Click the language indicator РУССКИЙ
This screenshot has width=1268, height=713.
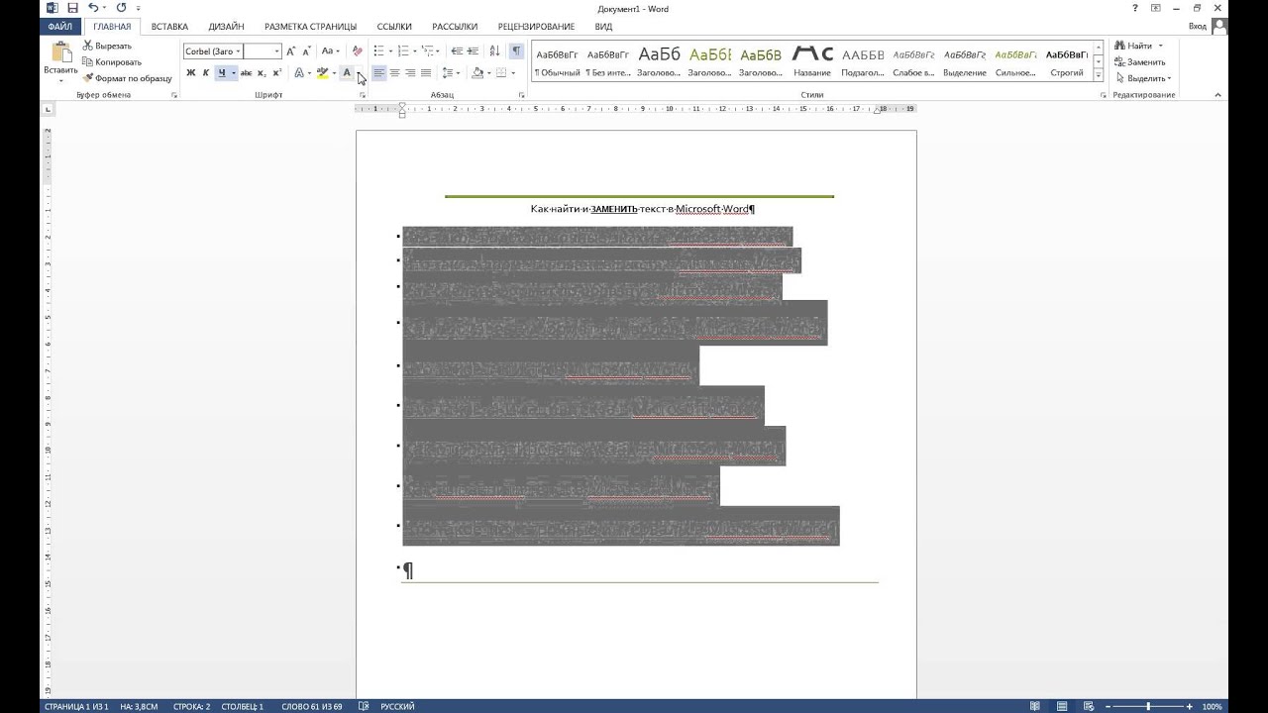(x=397, y=707)
